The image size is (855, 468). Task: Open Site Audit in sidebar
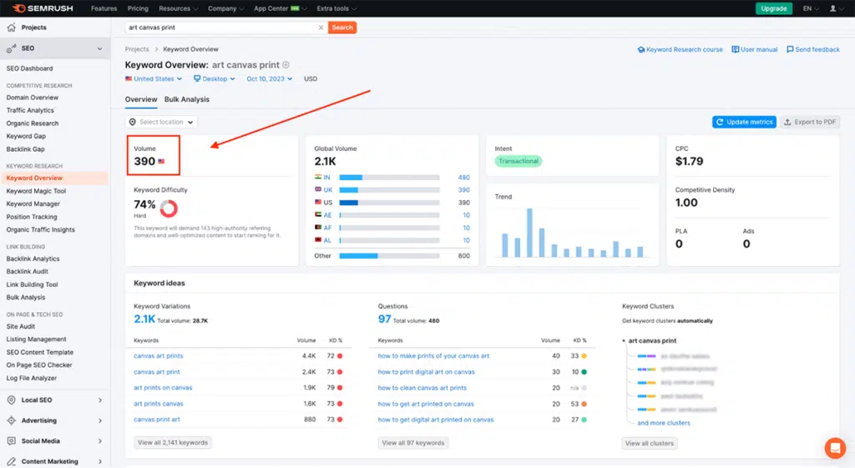click(x=21, y=326)
